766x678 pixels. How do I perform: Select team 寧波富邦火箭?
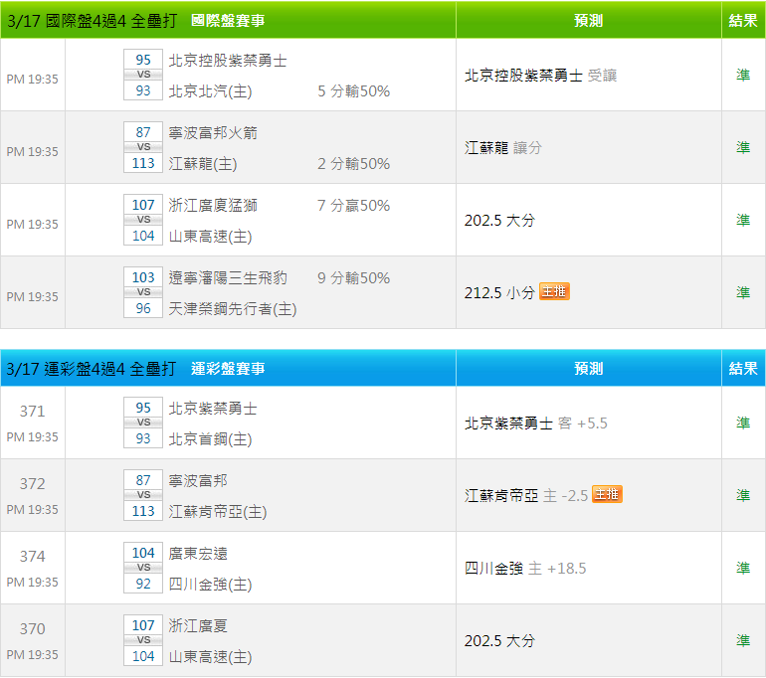213,133
